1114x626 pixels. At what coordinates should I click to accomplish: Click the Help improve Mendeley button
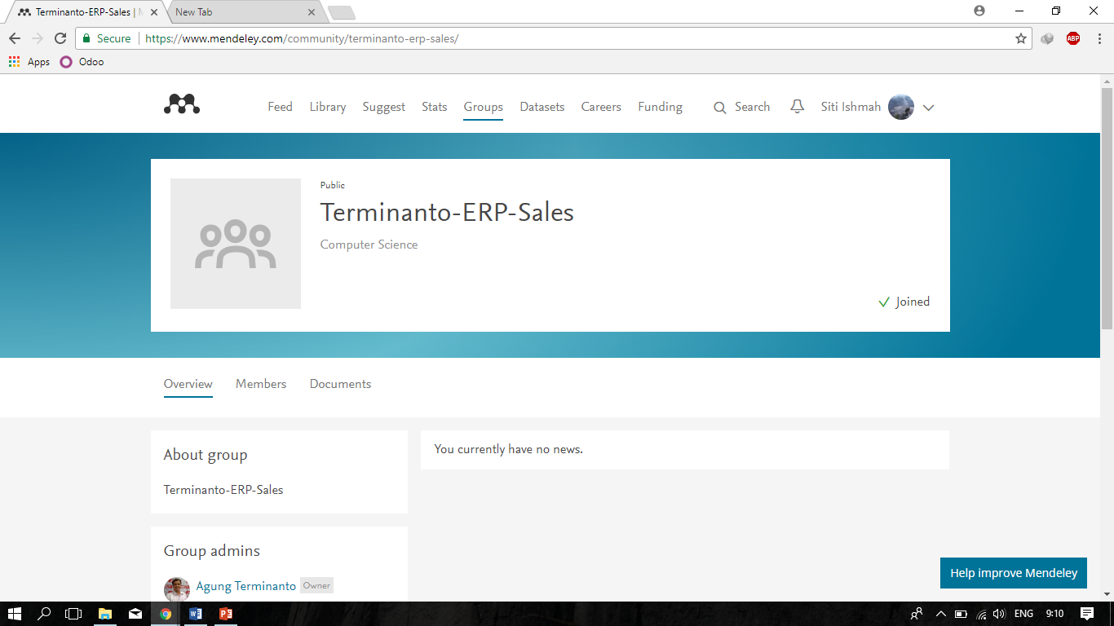[1014, 573]
